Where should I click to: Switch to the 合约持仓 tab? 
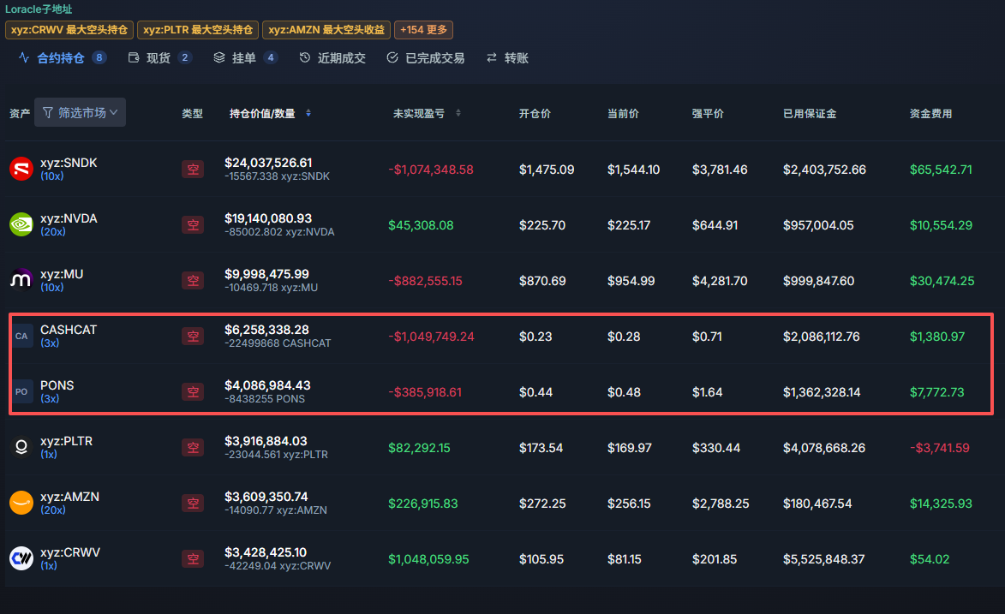(62, 57)
